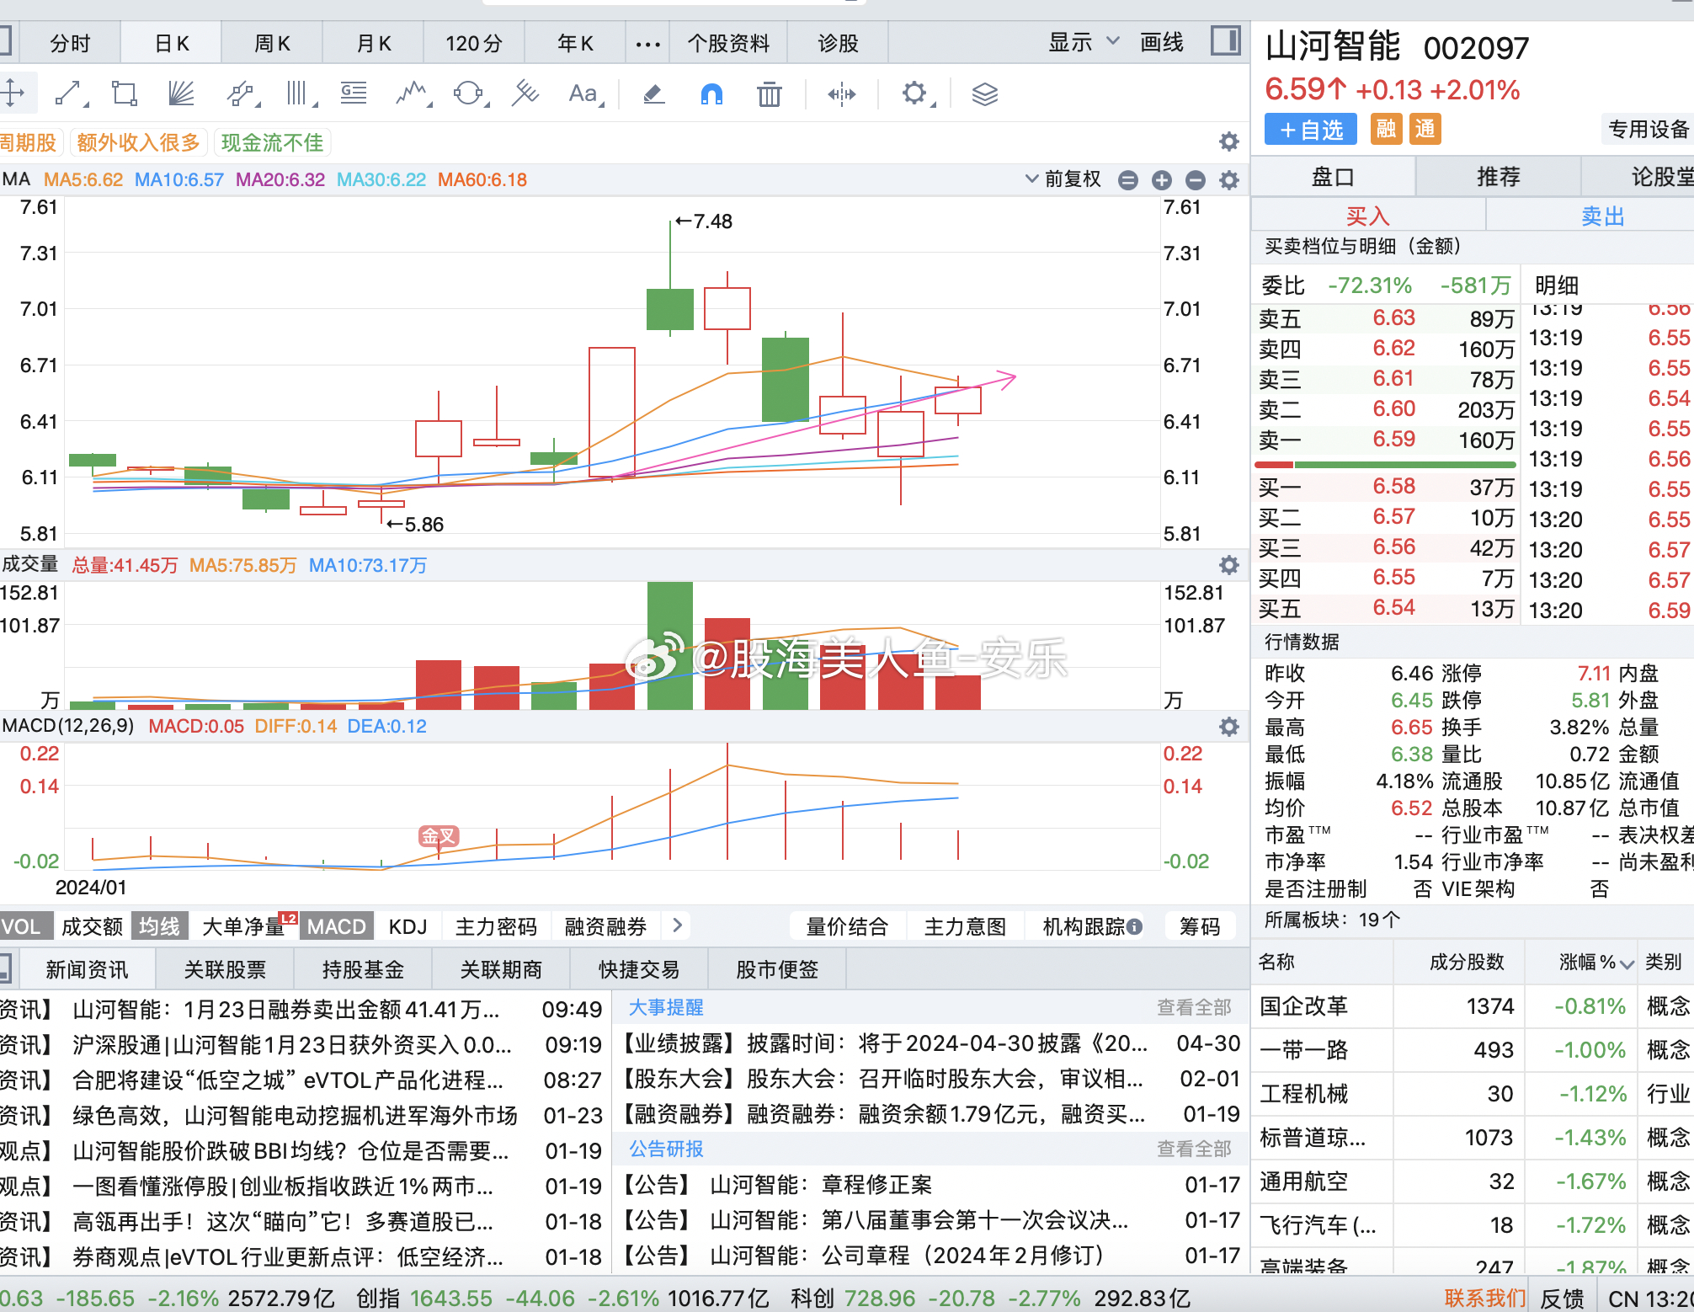
Task: Open the 筹码 chip distribution button
Action: click(1200, 927)
